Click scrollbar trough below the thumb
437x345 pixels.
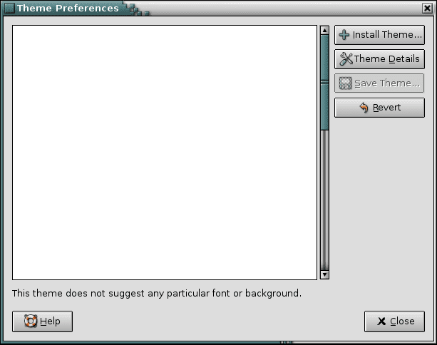(x=324, y=200)
